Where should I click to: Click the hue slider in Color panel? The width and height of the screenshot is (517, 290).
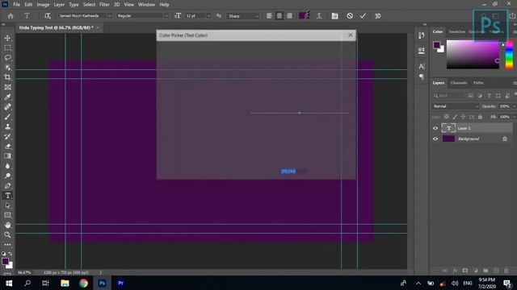pyautogui.click(x=509, y=55)
